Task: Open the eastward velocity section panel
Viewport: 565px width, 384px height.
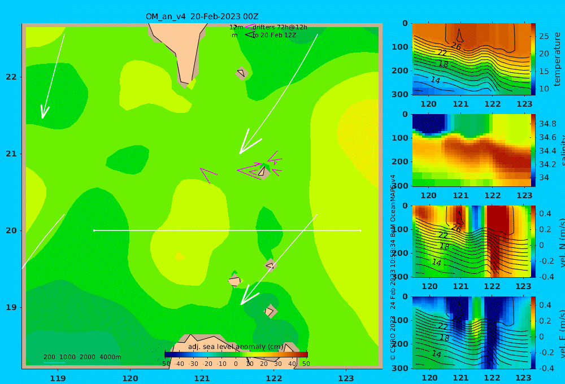Action: tap(471, 333)
